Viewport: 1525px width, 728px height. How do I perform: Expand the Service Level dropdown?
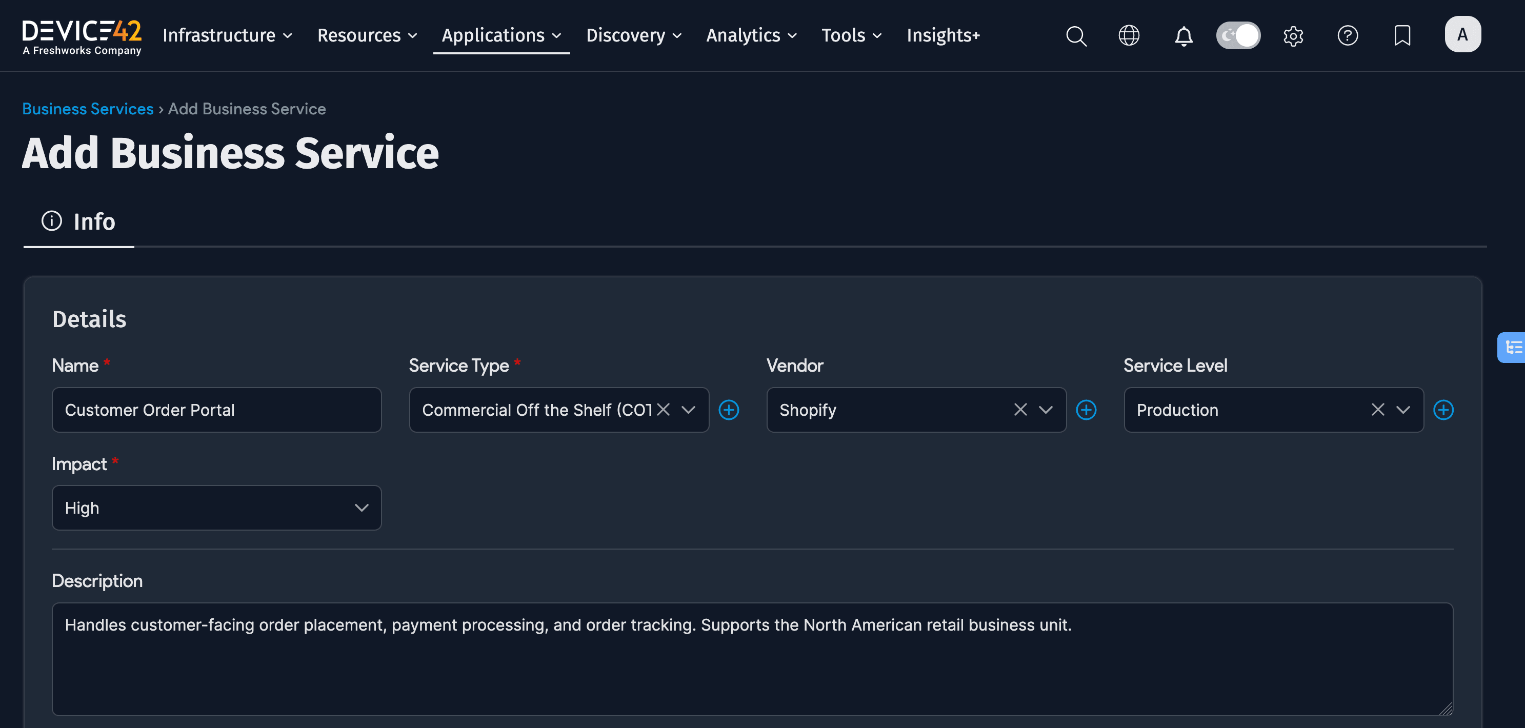1402,410
